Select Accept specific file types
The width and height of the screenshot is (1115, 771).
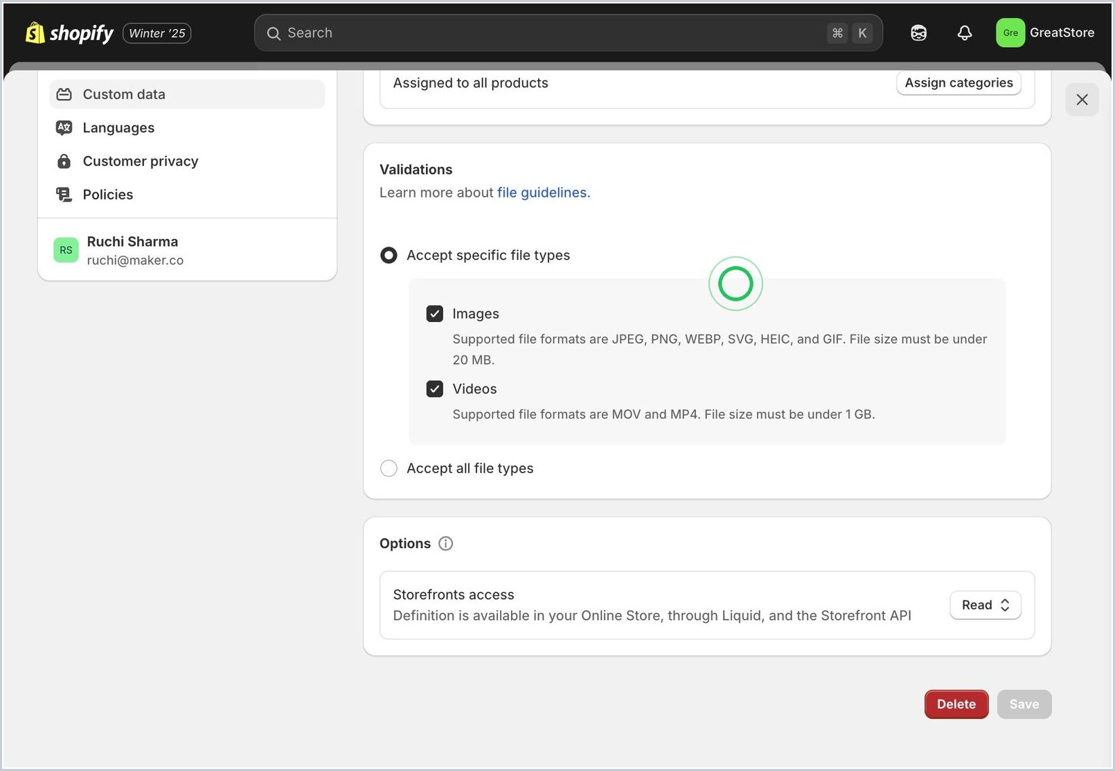coord(389,256)
